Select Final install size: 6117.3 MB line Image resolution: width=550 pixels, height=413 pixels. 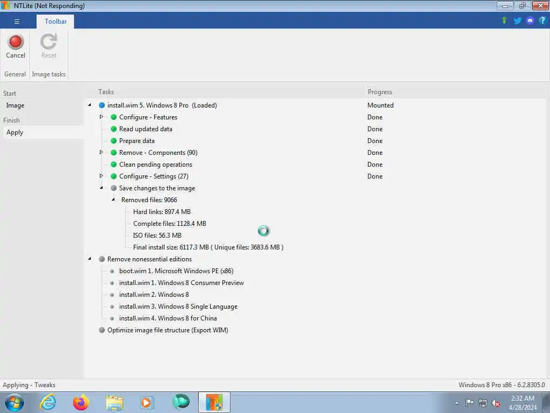(x=208, y=247)
